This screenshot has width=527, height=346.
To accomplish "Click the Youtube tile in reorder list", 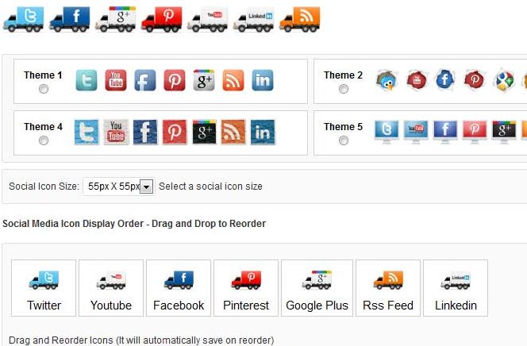I will (x=111, y=288).
